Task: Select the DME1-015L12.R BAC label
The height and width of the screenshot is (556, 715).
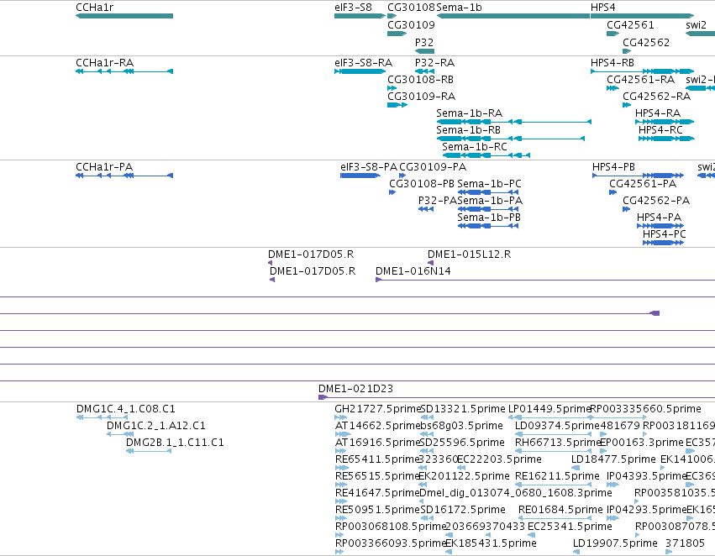Action: coord(469,254)
